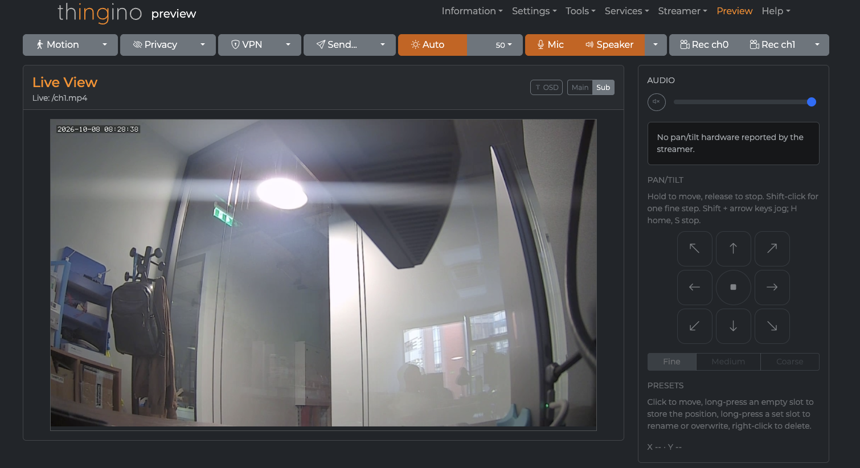The image size is (860, 468).
Task: Toggle OSD overlay on live view
Action: [x=547, y=87]
